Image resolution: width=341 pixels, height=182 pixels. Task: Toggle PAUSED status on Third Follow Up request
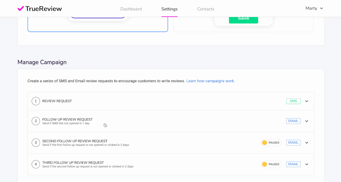tap(271, 164)
